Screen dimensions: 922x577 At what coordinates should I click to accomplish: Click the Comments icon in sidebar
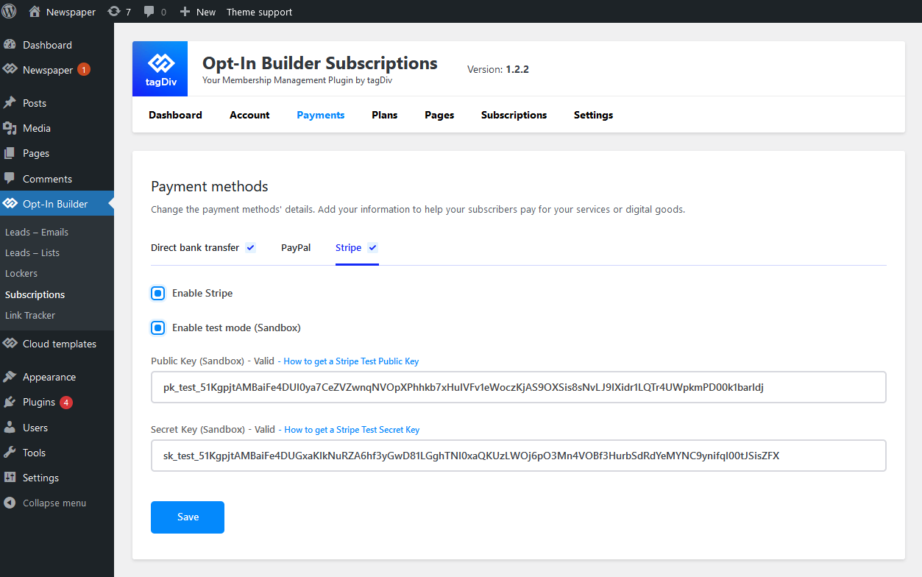(x=10, y=179)
